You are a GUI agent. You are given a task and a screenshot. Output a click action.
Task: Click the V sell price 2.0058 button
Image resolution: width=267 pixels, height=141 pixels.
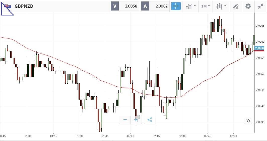(x=125, y=6)
